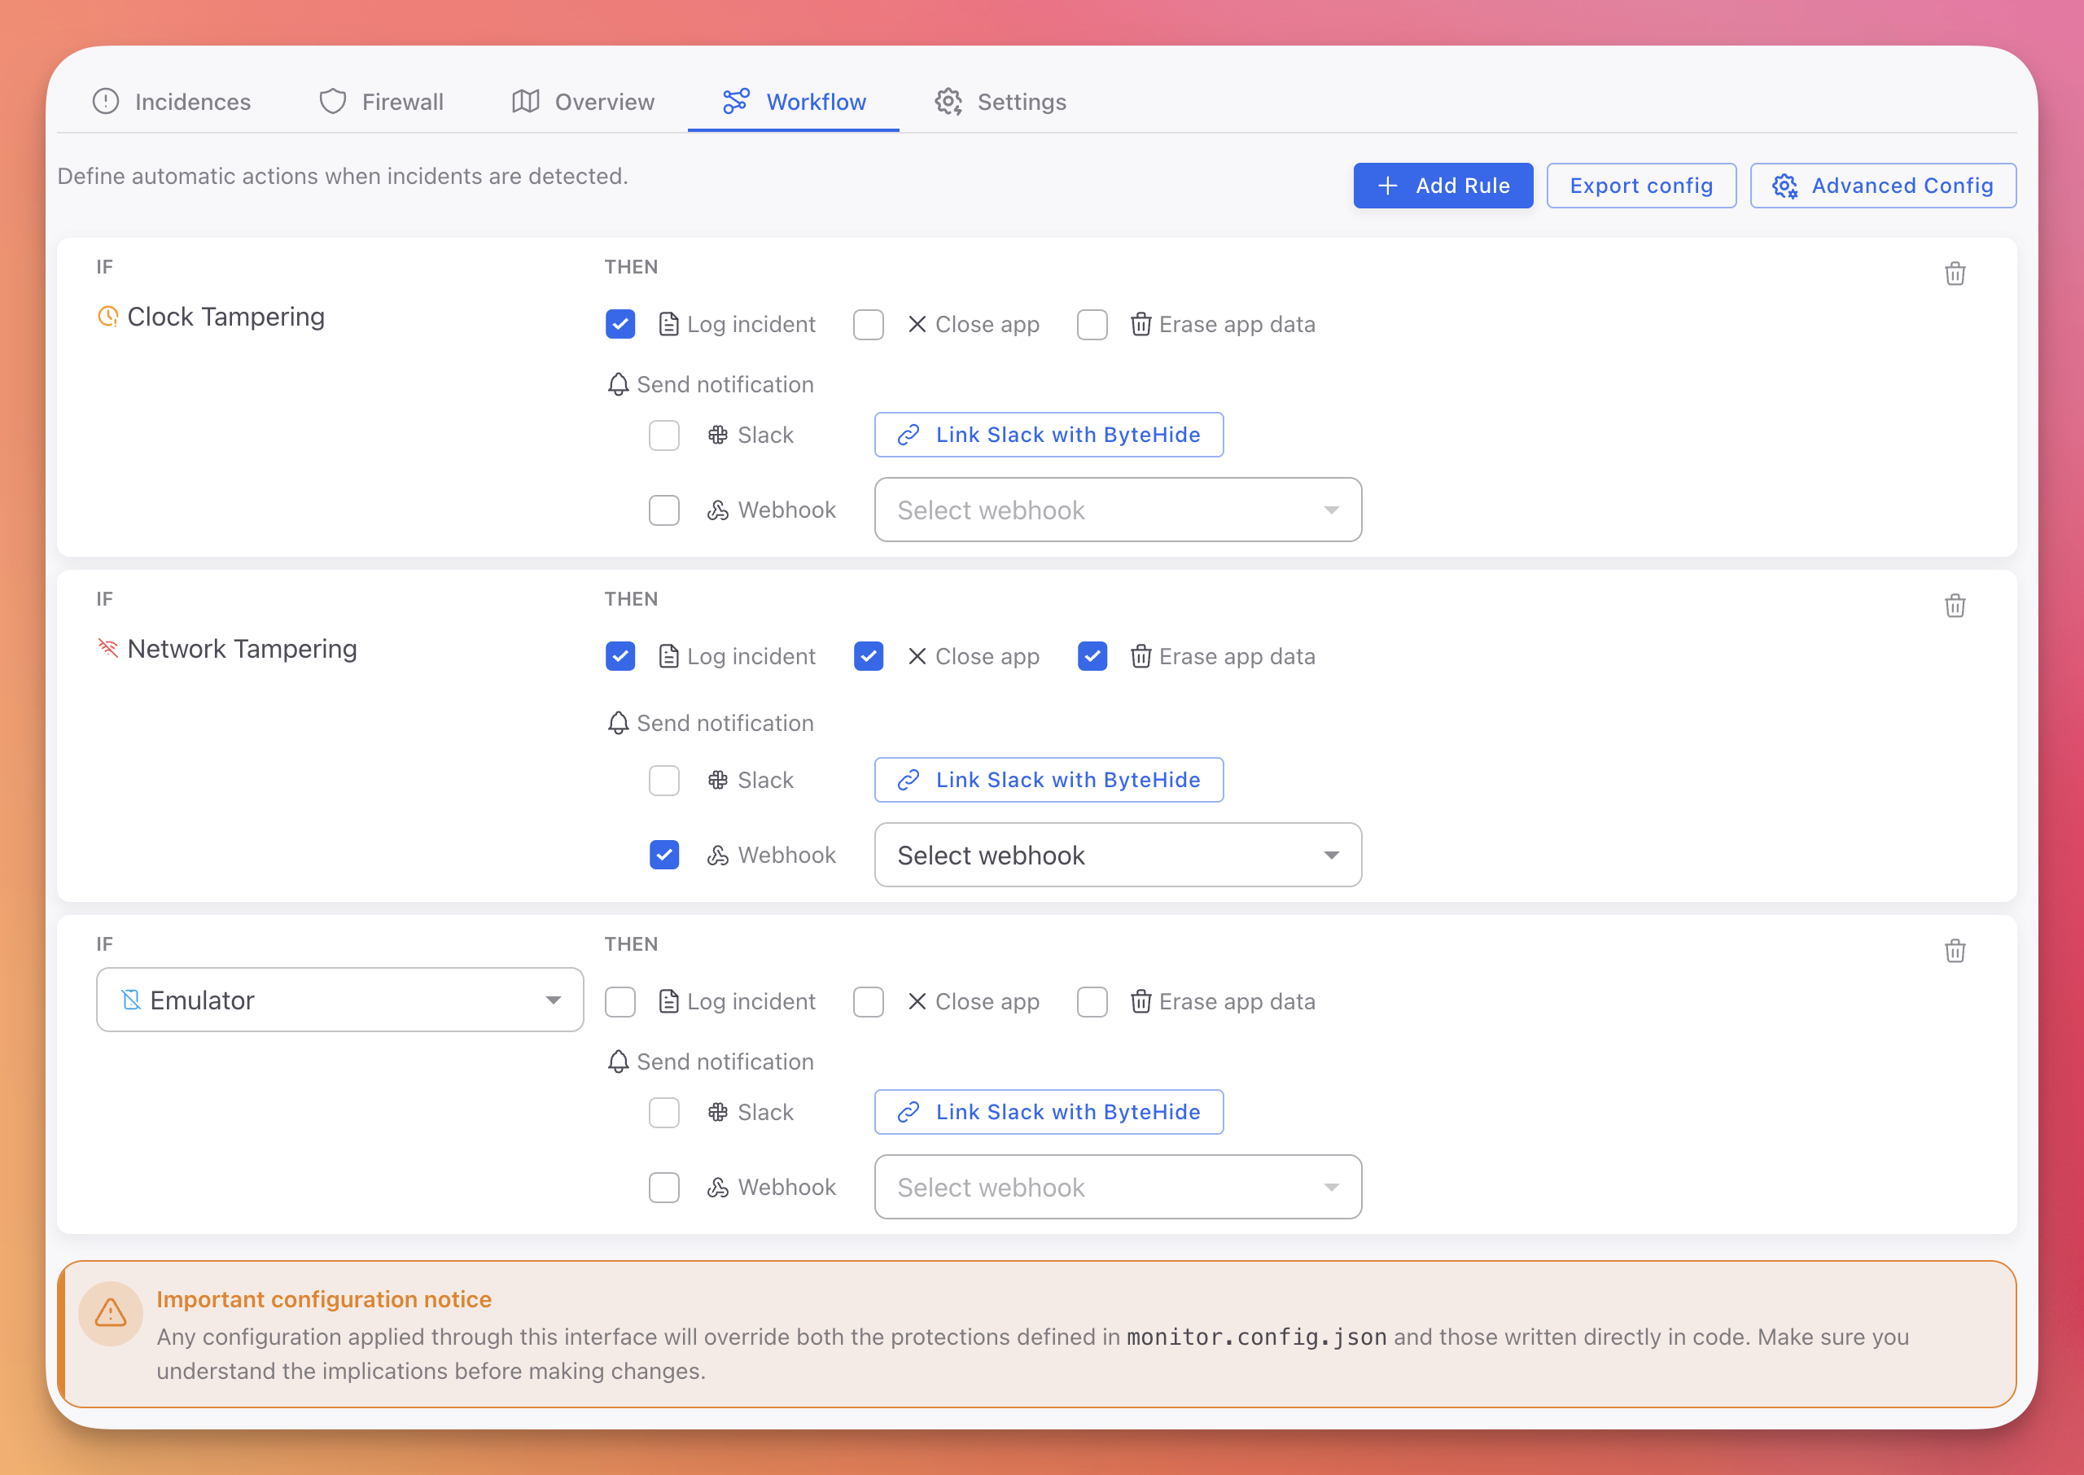Image resolution: width=2084 pixels, height=1475 pixels.
Task: Toggle Slack notification for Emulator rule
Action: (x=663, y=1112)
